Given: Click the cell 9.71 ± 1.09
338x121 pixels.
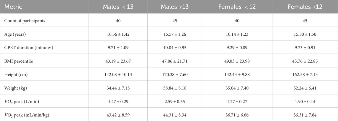Looking at the screenshot, I should pos(118,48).
